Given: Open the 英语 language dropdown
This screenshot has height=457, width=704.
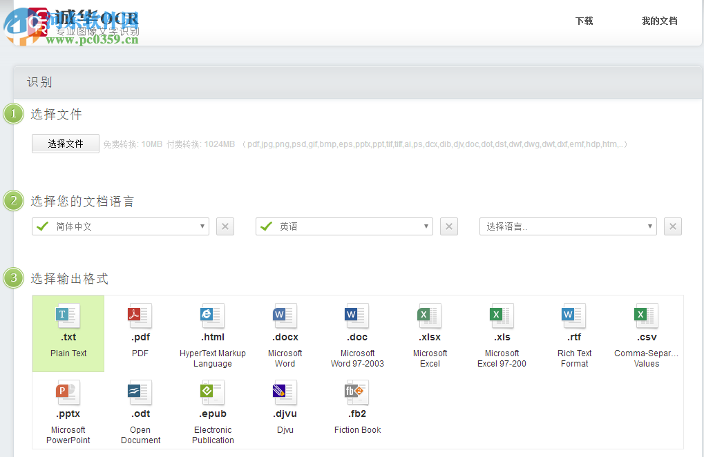Looking at the screenshot, I should pos(344,226).
